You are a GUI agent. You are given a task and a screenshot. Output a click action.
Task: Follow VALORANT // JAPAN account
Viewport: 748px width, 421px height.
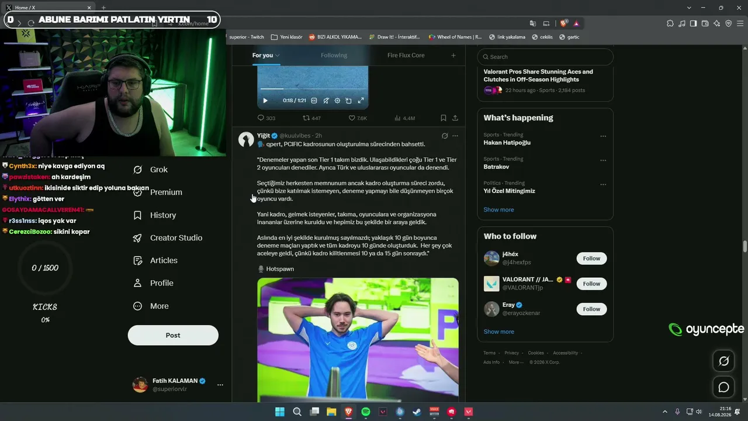pyautogui.click(x=591, y=284)
